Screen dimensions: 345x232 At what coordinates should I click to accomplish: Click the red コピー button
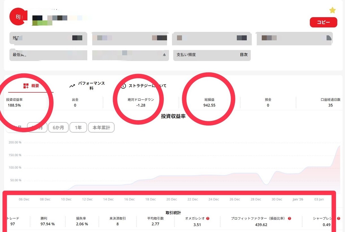[x=323, y=22]
